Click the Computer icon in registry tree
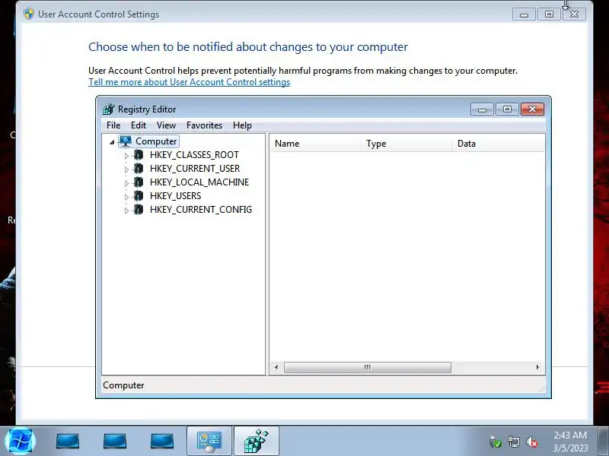 point(126,141)
